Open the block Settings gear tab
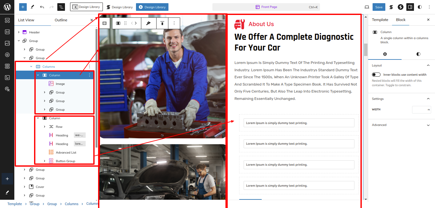 coord(385,54)
